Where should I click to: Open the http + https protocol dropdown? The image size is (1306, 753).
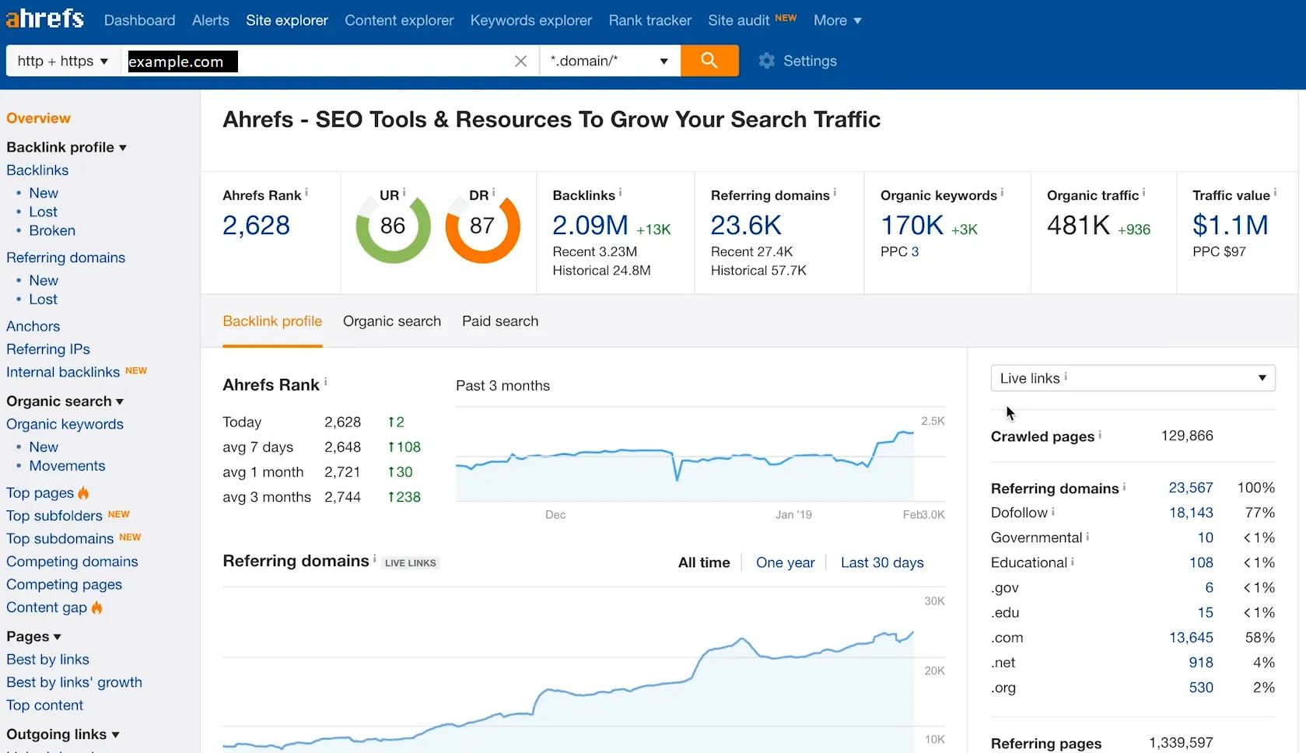point(62,61)
